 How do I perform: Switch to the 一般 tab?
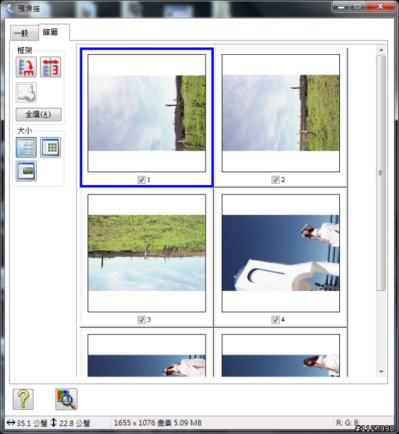click(x=24, y=33)
